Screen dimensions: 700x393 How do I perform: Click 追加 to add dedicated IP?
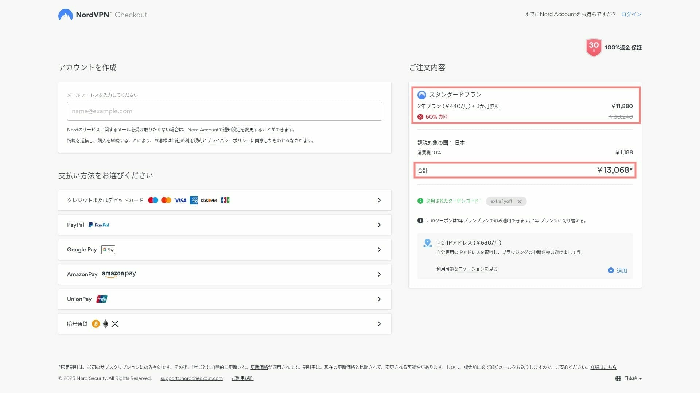pos(622,270)
